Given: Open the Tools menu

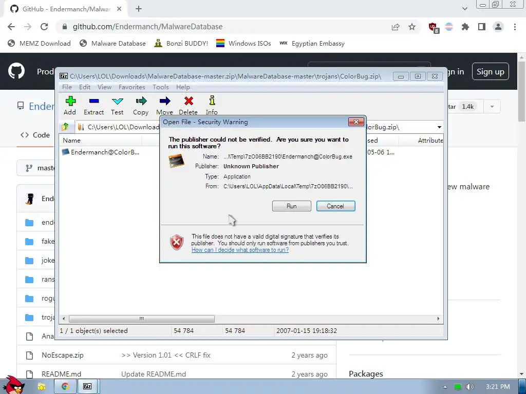Looking at the screenshot, I should point(161,87).
